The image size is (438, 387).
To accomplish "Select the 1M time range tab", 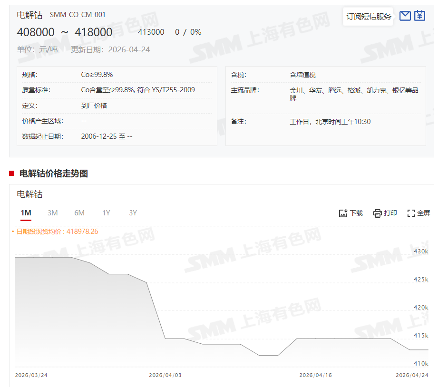I will tap(26, 213).
